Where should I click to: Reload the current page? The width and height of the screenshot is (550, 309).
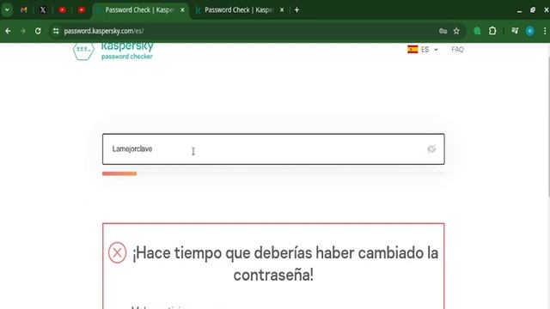click(38, 31)
